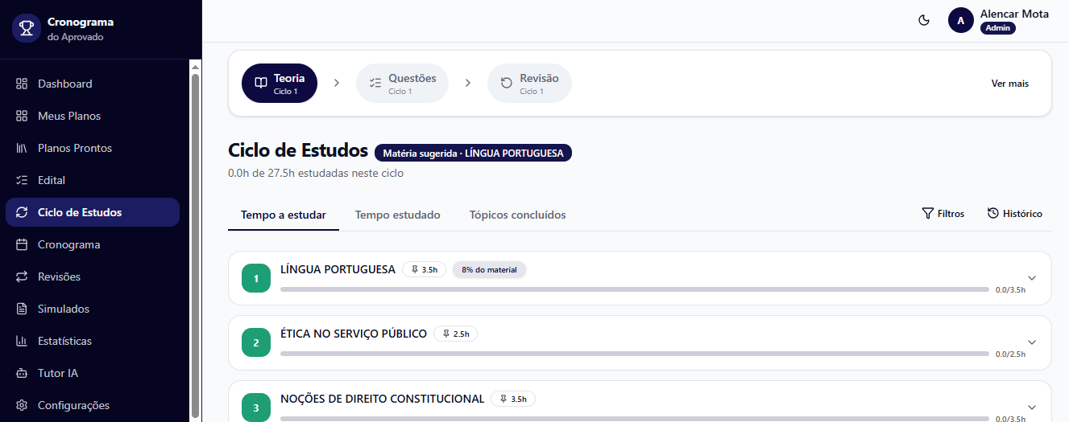Open Cronograma from the sidebar

[x=93, y=244]
